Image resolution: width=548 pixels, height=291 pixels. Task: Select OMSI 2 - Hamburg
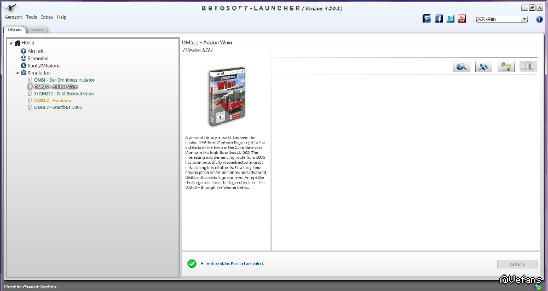tap(53, 100)
